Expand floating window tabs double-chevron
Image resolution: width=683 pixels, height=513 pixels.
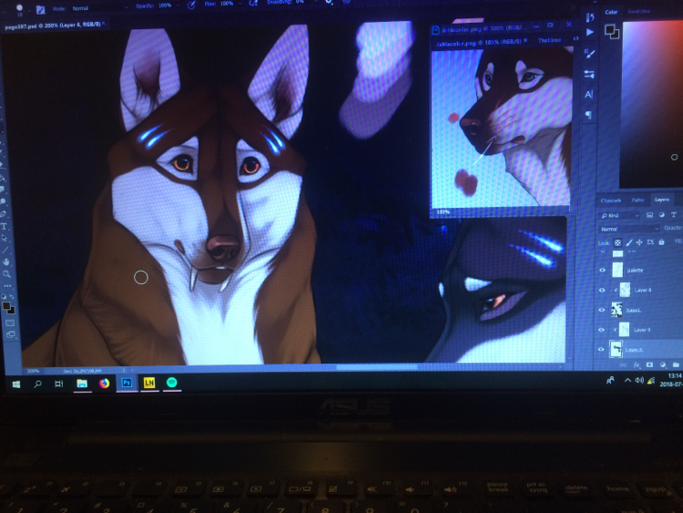point(576,39)
